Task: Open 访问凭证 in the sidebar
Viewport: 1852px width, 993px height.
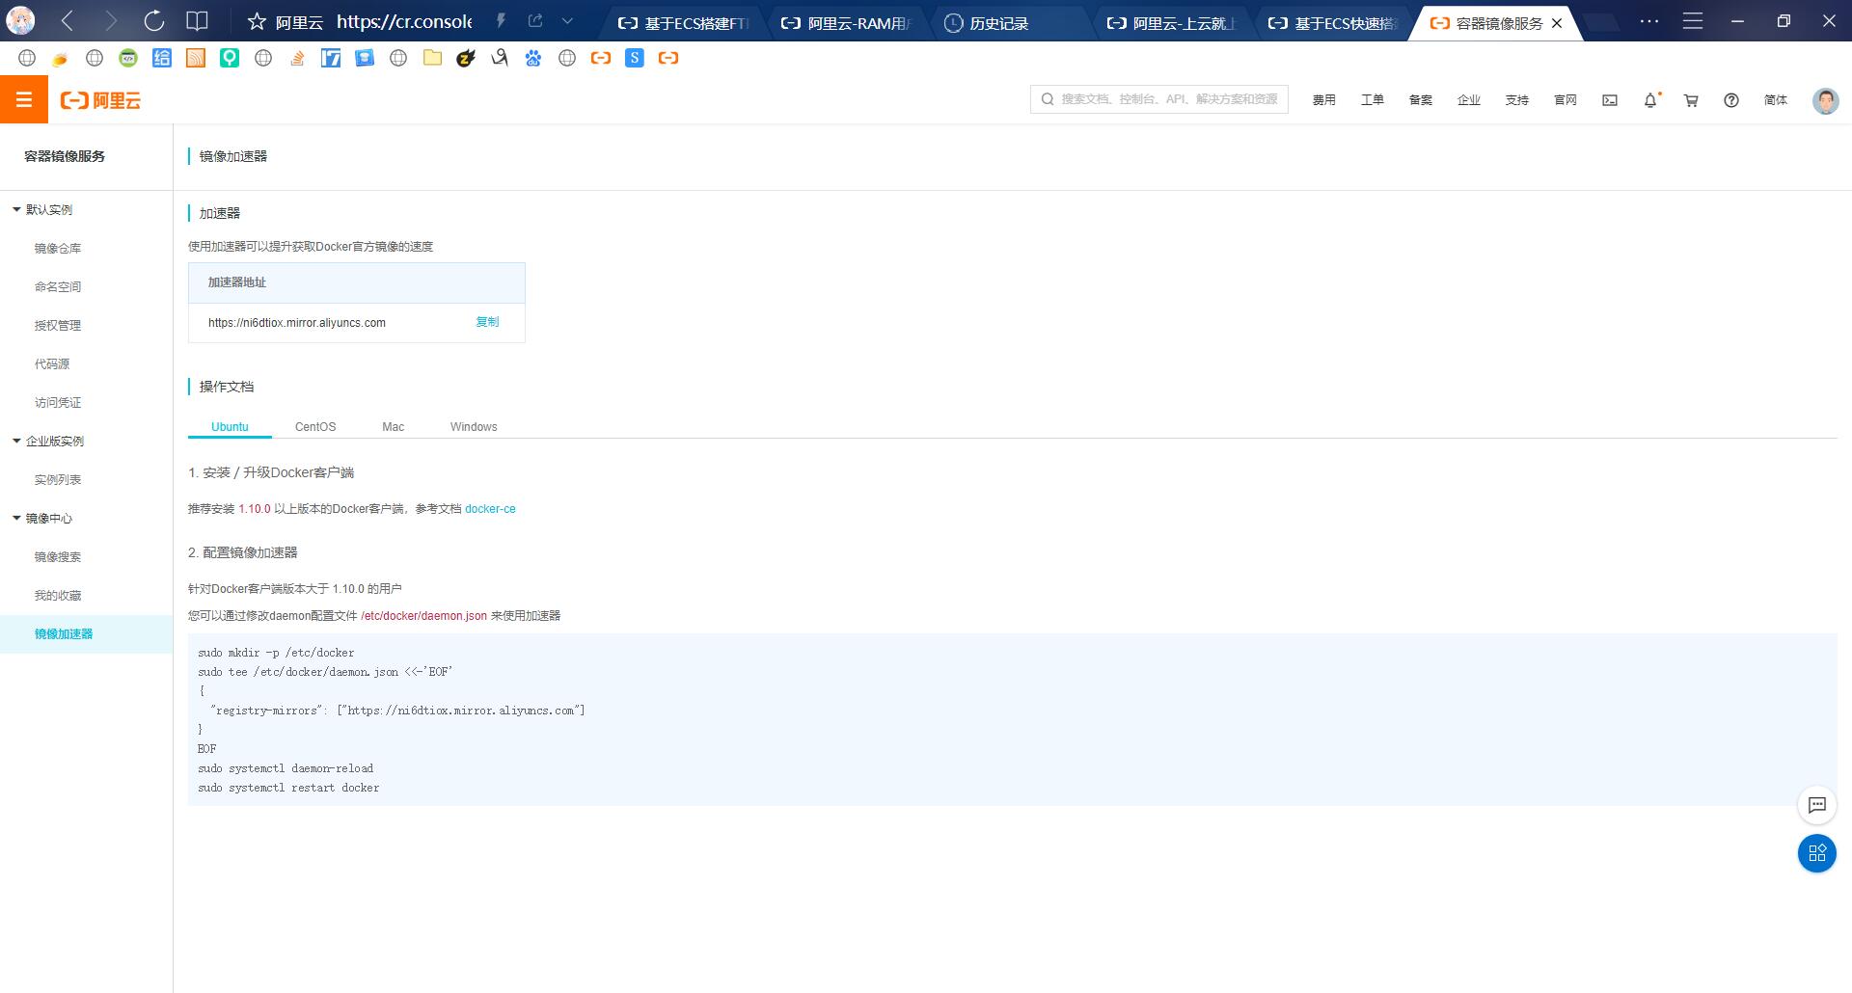Action: (x=58, y=402)
